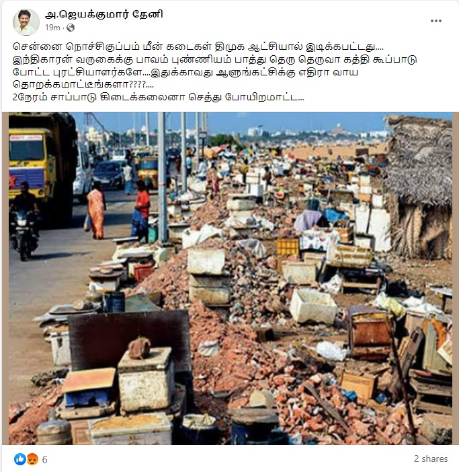Click the black car on the road
The height and width of the screenshot is (472, 459).
(x=108, y=174)
